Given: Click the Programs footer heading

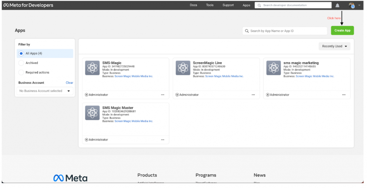Looking at the screenshot, I should (206, 175).
